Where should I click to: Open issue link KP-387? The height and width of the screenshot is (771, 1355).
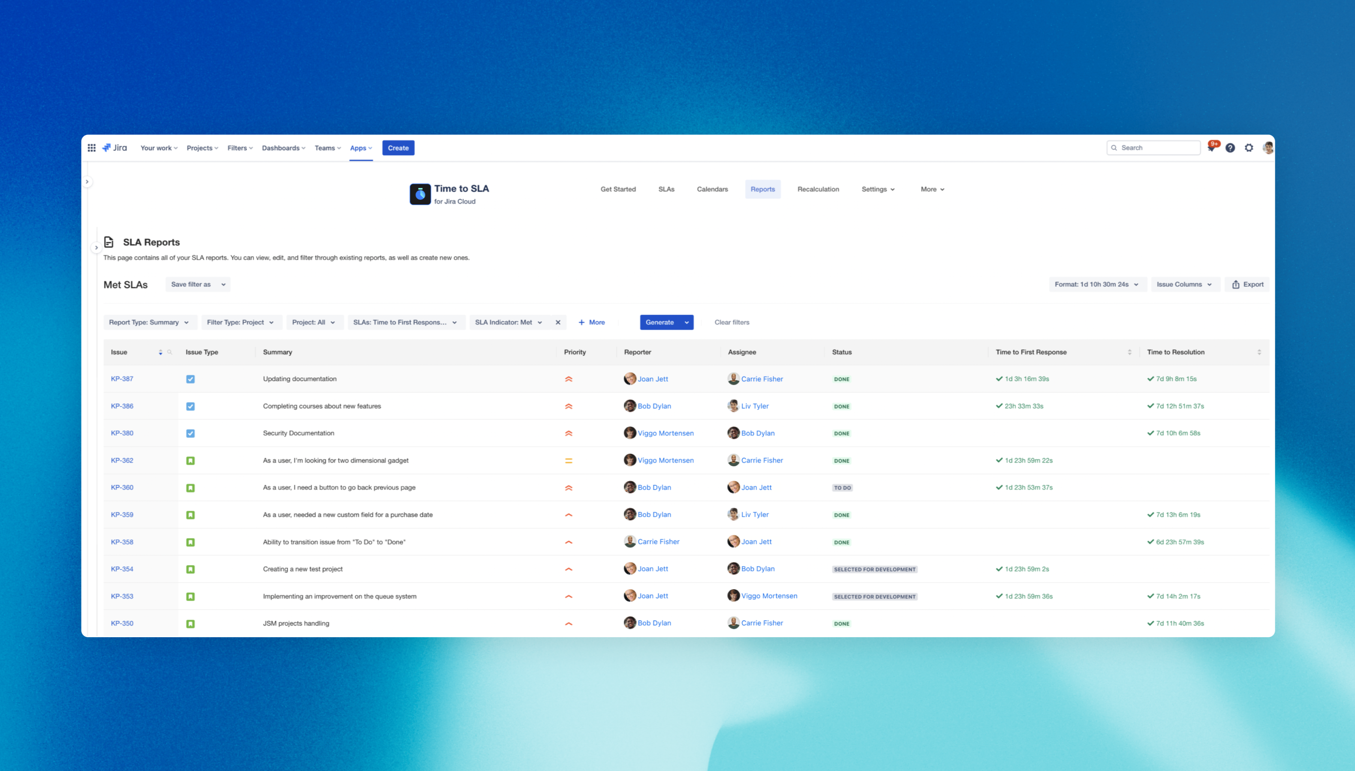coord(122,379)
